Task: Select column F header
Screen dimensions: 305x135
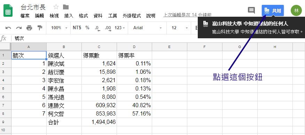Action: tap(205, 47)
